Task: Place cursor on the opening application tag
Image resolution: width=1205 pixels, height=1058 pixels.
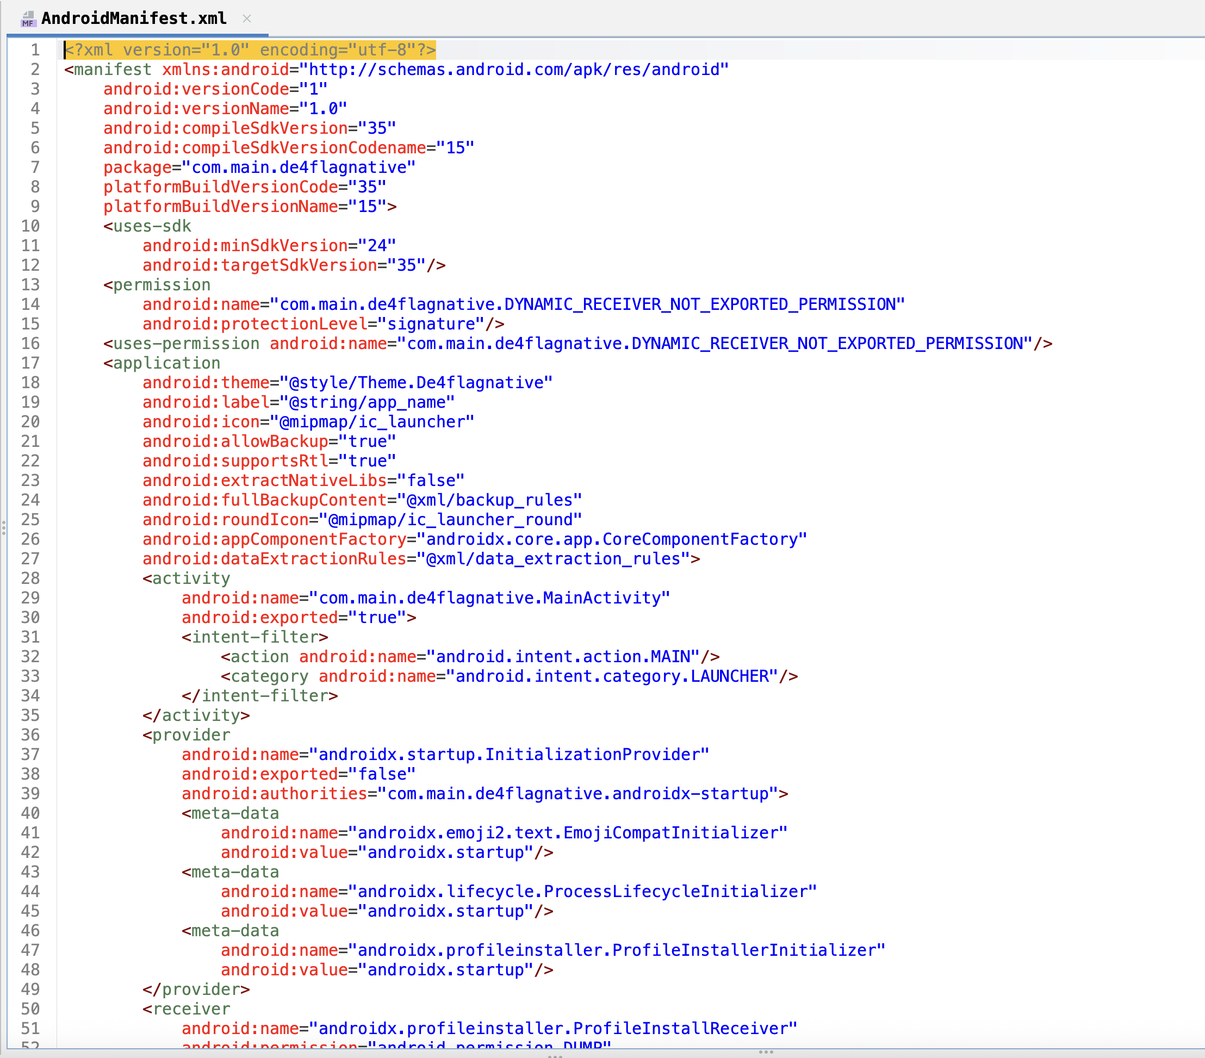Action: coord(162,363)
